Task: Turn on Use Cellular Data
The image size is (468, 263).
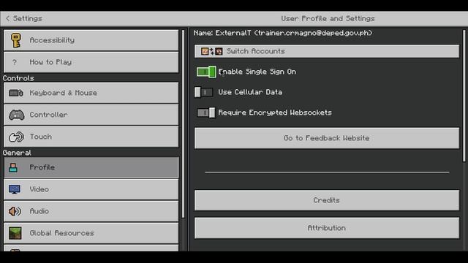Action: [x=203, y=92]
